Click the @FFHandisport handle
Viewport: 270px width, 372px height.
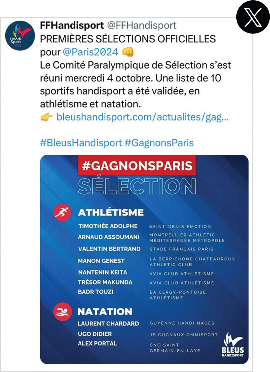coord(141,25)
